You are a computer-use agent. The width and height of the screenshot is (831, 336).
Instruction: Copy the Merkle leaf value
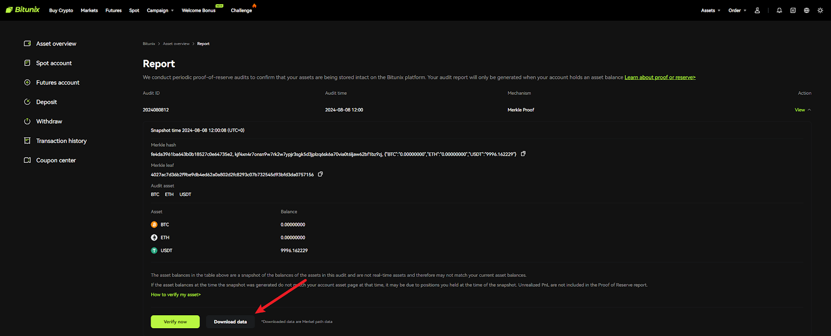(x=320, y=174)
